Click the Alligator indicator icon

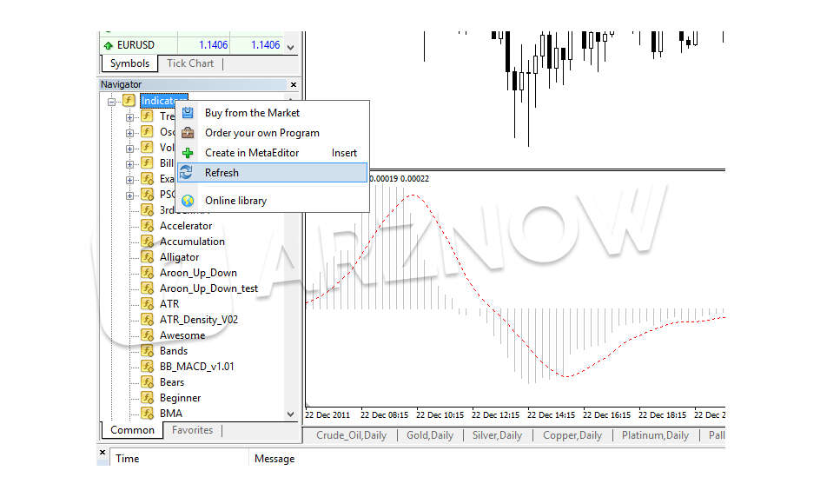coord(148,257)
